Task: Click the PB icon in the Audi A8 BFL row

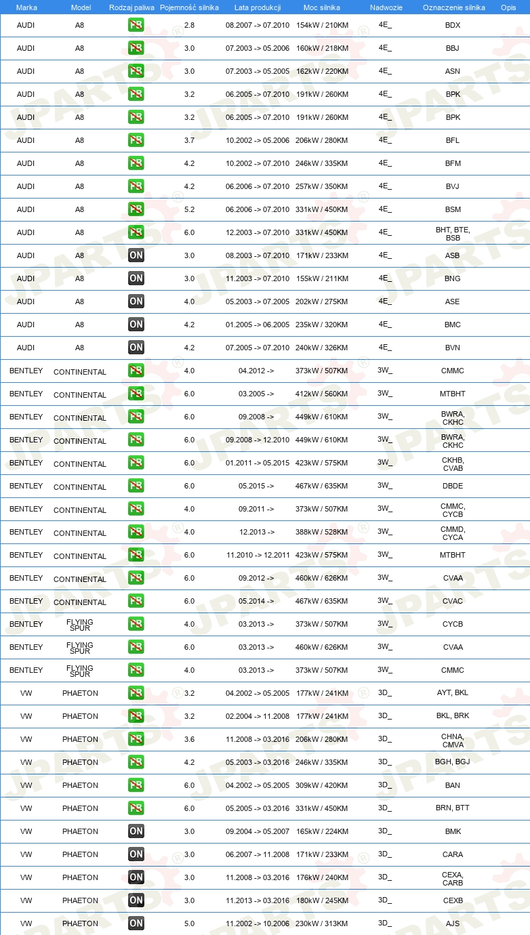Action: pos(136,140)
